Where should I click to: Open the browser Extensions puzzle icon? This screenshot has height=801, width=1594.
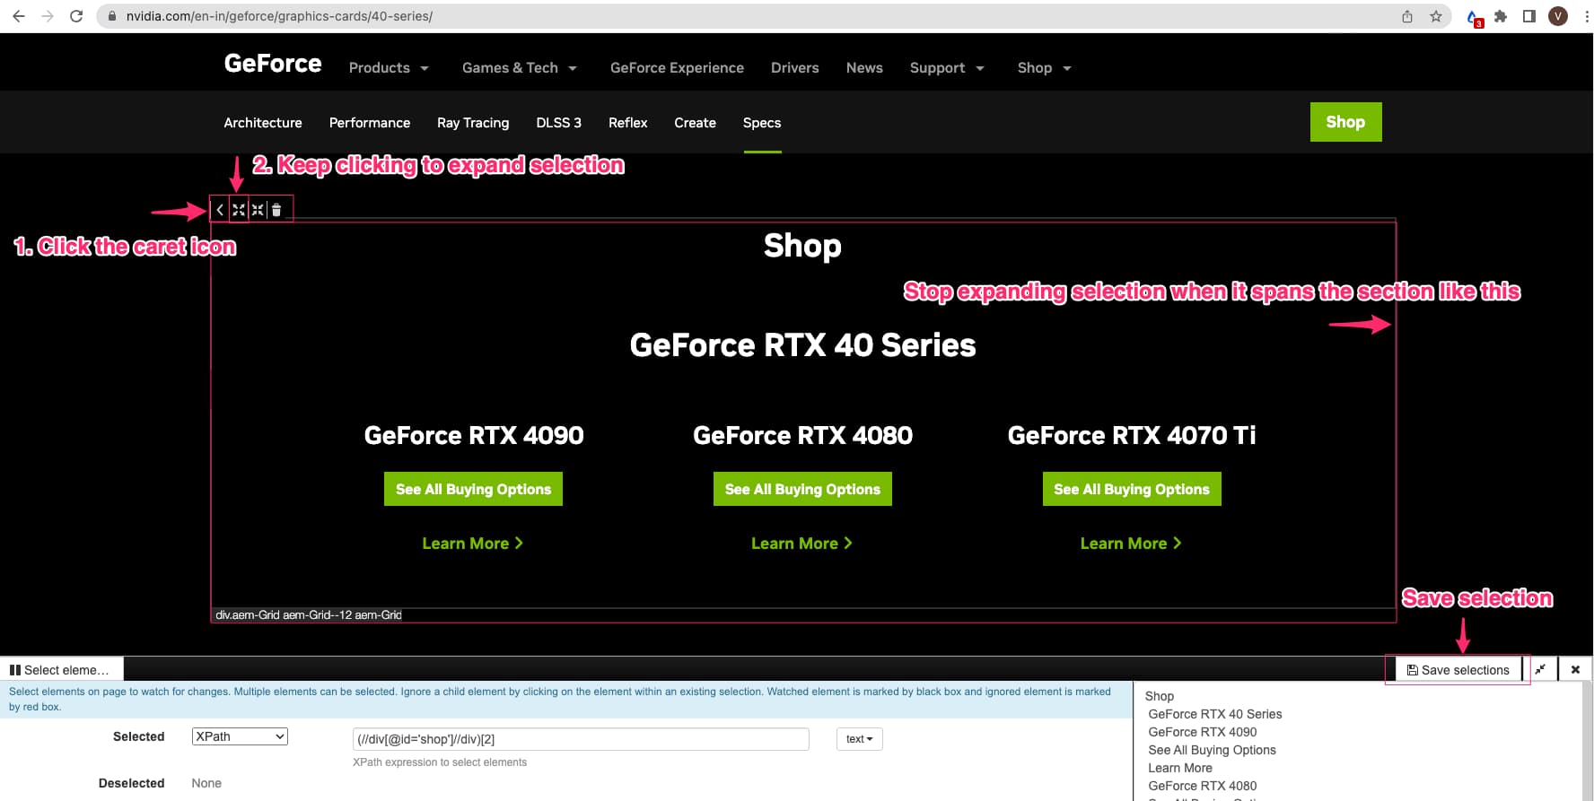pos(1501,16)
